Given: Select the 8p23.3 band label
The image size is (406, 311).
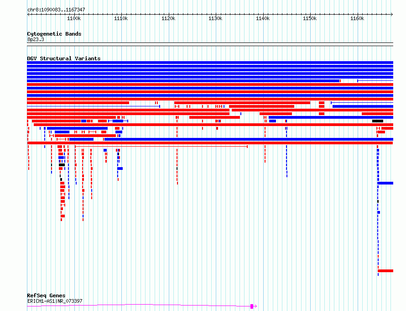Looking at the screenshot, I should point(36,39).
